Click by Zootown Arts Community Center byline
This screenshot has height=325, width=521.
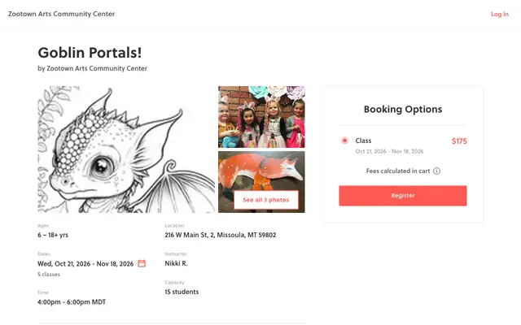(x=92, y=68)
